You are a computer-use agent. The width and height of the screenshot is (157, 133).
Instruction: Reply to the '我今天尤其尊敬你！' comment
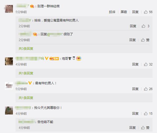tap(135, 113)
